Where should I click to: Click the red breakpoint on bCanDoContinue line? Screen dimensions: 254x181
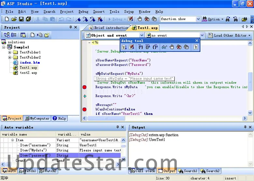[84, 109]
